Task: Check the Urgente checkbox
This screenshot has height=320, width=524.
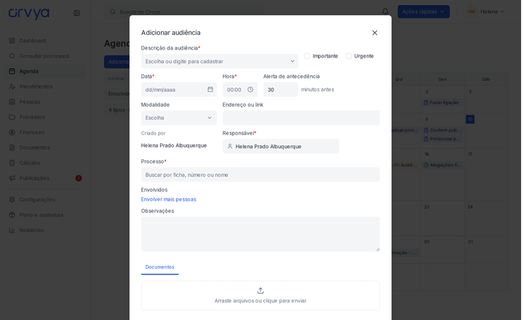Action: [348, 56]
